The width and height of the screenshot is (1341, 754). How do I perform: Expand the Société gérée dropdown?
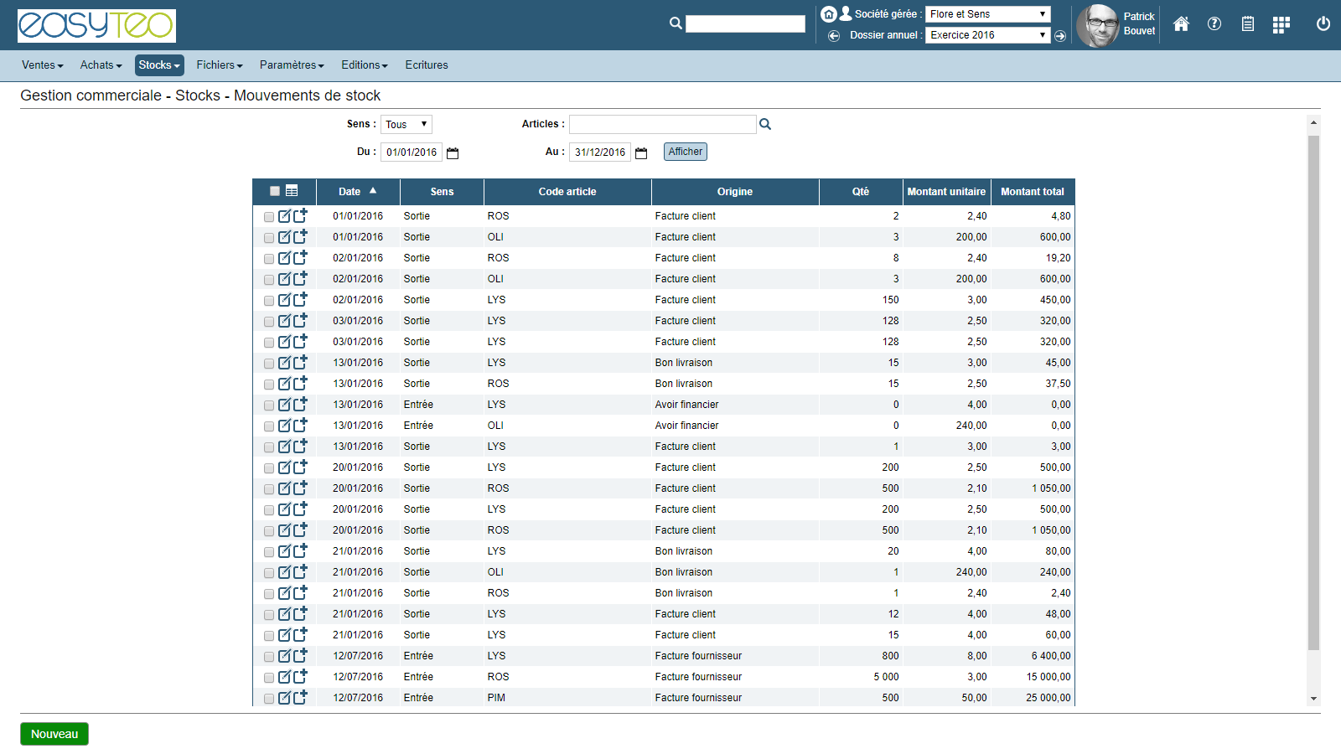pyautogui.click(x=987, y=14)
